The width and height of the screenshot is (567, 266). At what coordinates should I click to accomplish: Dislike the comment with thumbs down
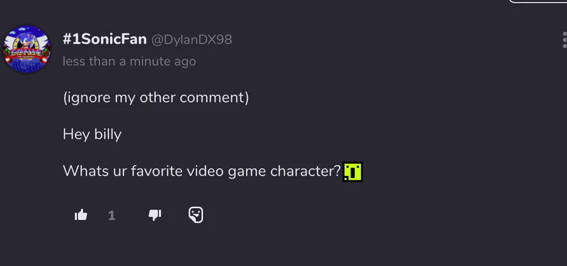tap(154, 215)
